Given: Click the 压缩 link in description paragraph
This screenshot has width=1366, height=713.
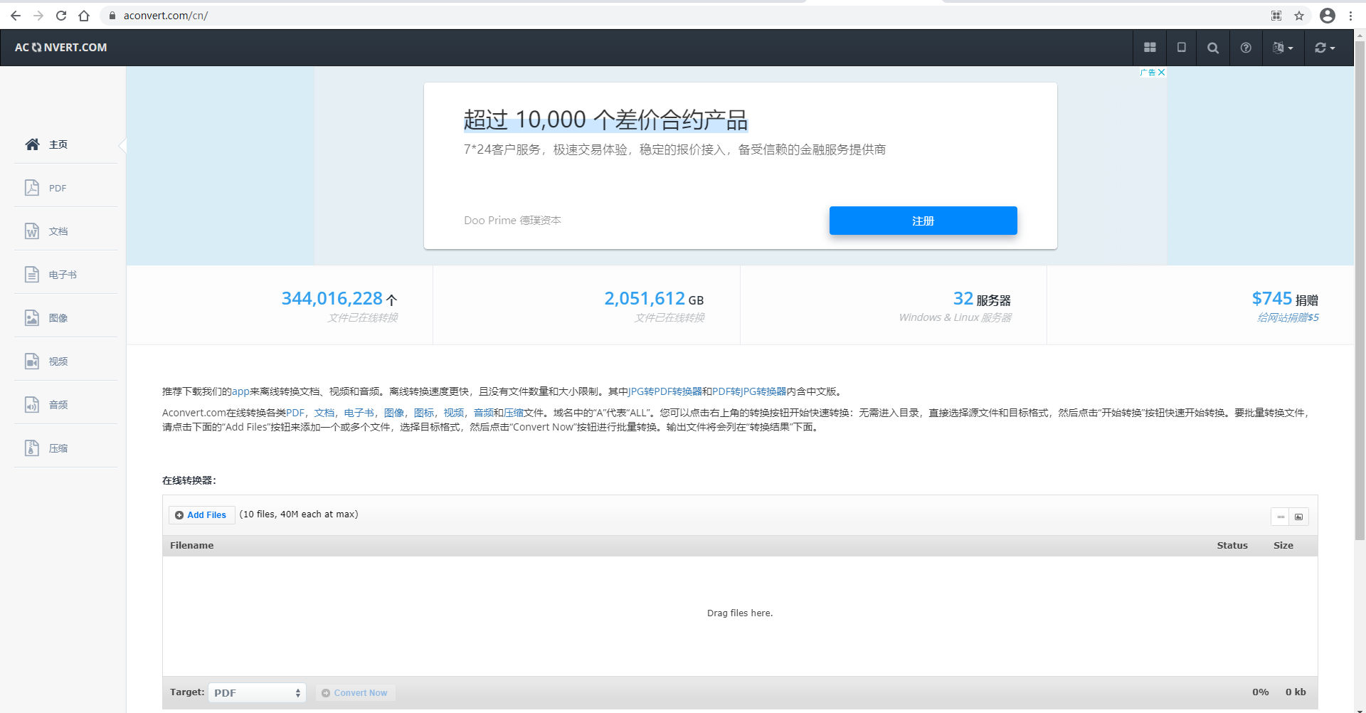Looking at the screenshot, I should pos(514,413).
